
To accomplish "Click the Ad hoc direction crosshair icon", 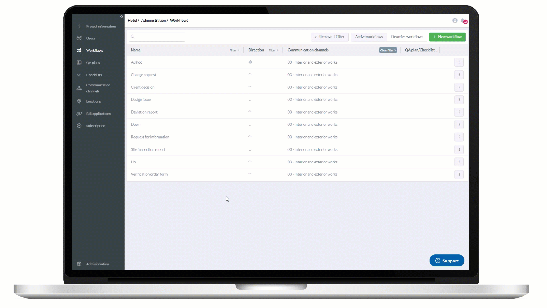I will [x=250, y=62].
